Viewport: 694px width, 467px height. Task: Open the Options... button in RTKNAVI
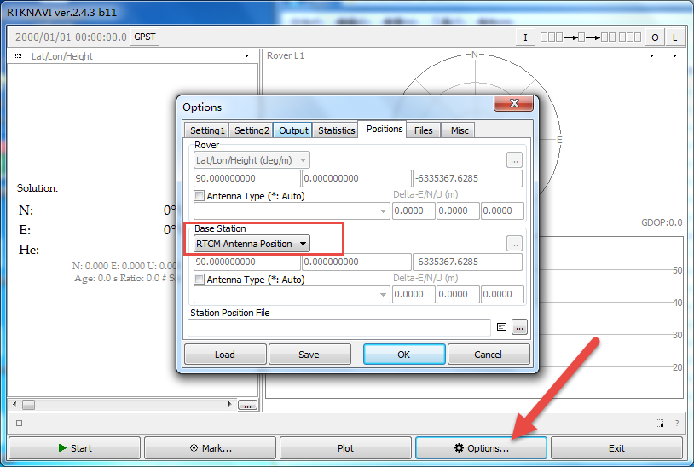[x=481, y=448]
